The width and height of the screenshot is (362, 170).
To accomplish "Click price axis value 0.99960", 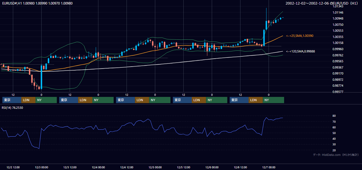I will point(338,49).
